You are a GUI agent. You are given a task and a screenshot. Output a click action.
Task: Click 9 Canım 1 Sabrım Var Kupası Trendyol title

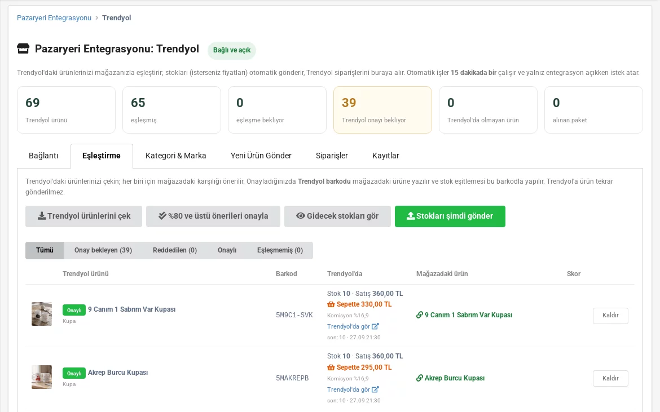(132, 309)
